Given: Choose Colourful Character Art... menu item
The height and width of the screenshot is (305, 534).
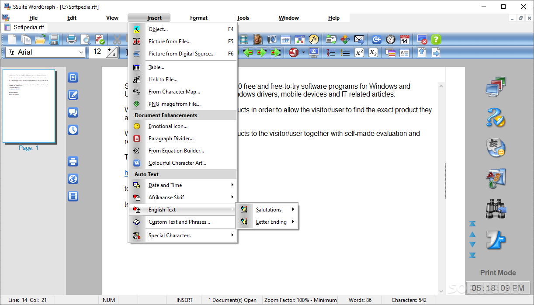Looking at the screenshot, I should [183, 163].
